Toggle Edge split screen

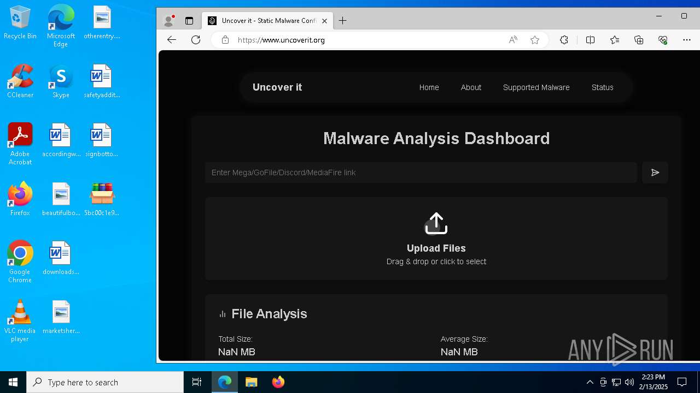[x=590, y=40]
